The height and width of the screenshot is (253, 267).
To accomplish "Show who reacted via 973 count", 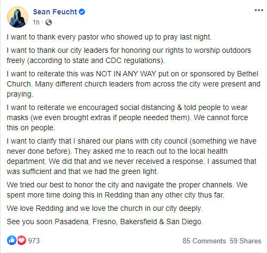I will coord(34,241).
